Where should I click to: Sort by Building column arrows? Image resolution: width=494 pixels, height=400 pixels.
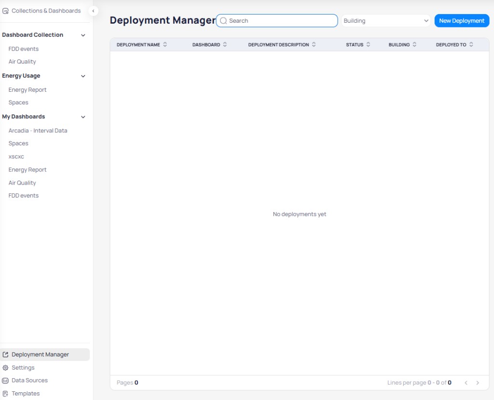pyautogui.click(x=414, y=44)
